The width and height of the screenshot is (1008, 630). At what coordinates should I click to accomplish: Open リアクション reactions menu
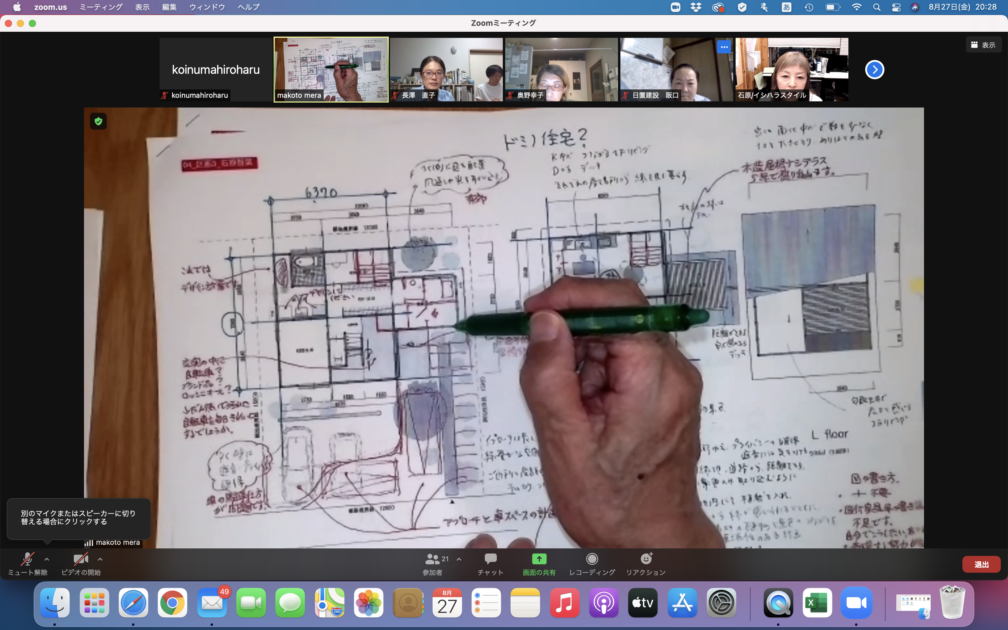coord(646,564)
